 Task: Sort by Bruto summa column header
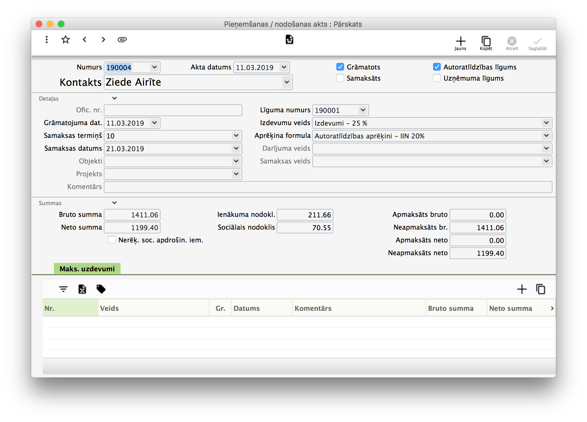[456, 308]
